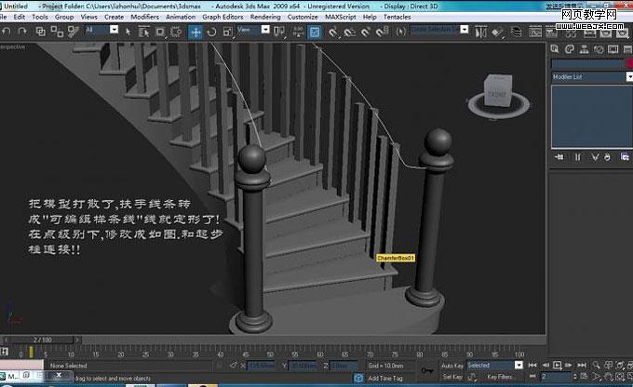Click the time slider's right arrow
633x387 pixels.
click(x=77, y=340)
